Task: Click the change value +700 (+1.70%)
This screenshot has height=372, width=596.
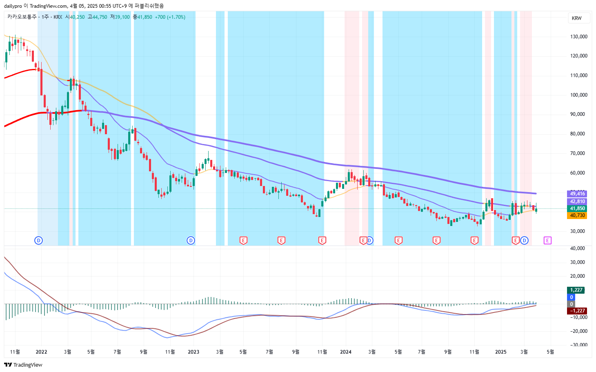Action: (170, 17)
